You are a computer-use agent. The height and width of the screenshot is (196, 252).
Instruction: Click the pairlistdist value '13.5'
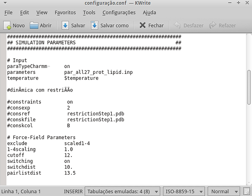(x=70, y=173)
